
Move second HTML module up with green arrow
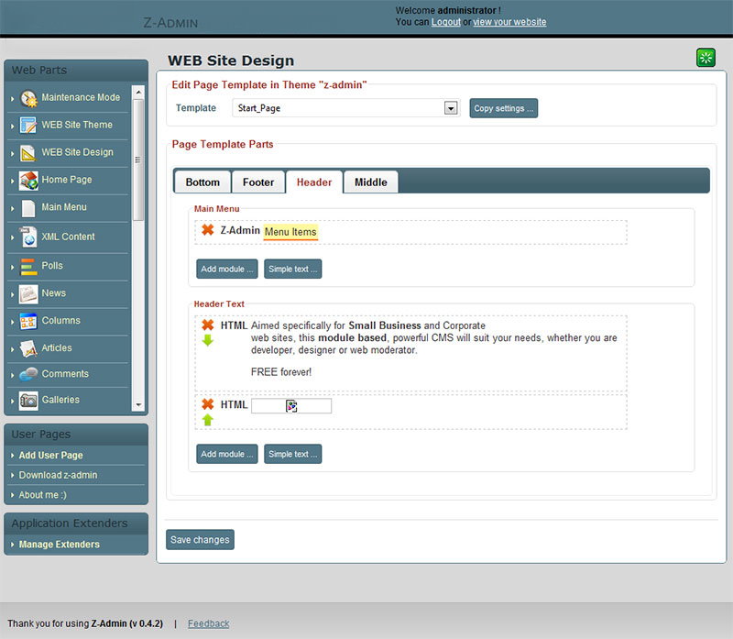pyautogui.click(x=208, y=420)
